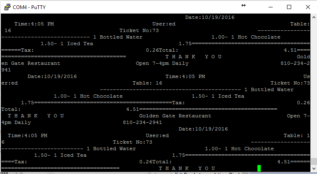
Task: Click 'Time:4:05 PM' at top left
Action: tap(34, 24)
